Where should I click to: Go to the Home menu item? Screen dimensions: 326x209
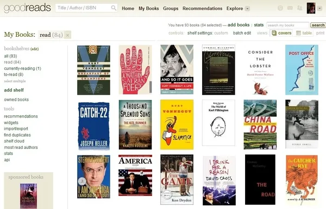(x=128, y=9)
